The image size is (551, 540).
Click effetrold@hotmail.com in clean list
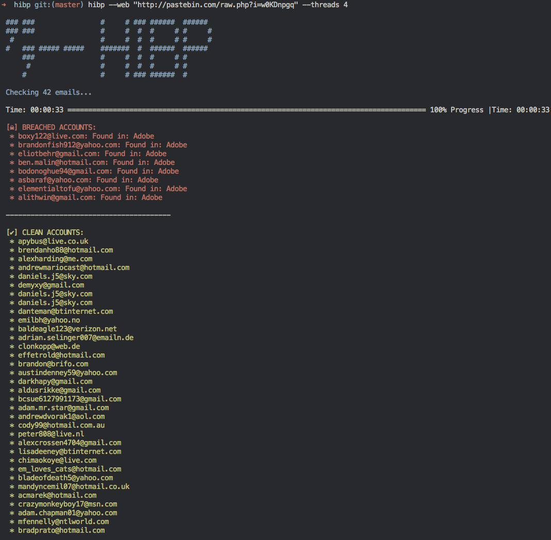click(x=61, y=356)
